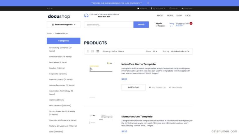The width and height of the screenshot is (239, 134).
Task: Open the FAQS menu item
Action: click(188, 16)
